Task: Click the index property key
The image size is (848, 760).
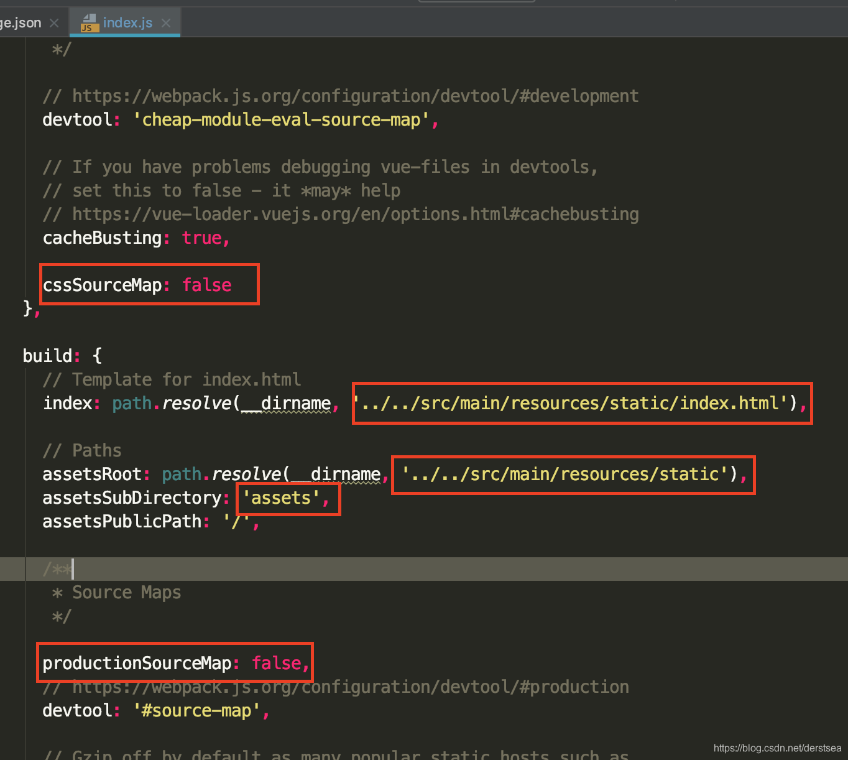Action: coord(67,403)
